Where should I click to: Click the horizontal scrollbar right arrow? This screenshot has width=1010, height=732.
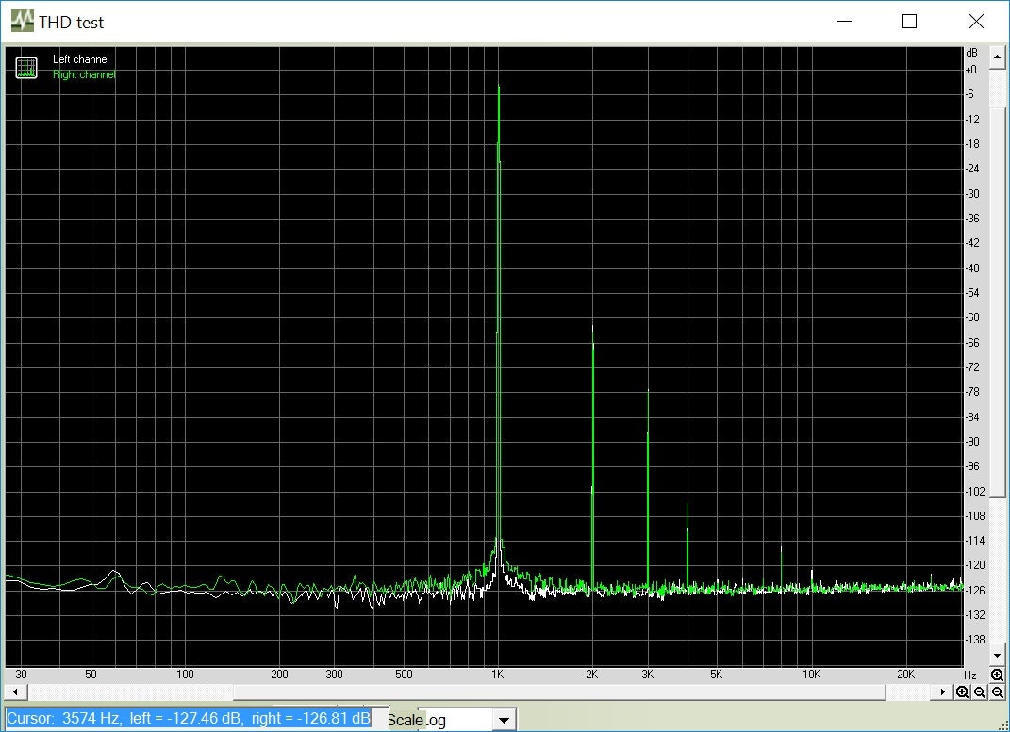point(942,692)
